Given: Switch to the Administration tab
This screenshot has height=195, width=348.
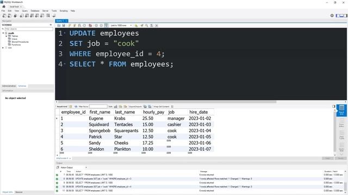Looking at the screenshot, I should click(x=9, y=86).
